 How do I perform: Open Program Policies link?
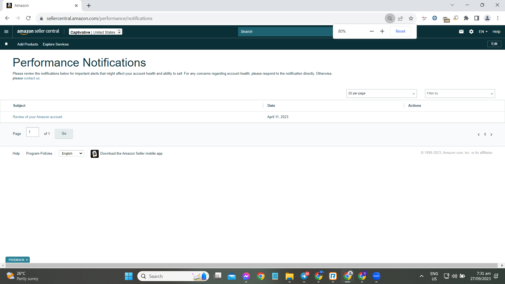pyautogui.click(x=39, y=154)
